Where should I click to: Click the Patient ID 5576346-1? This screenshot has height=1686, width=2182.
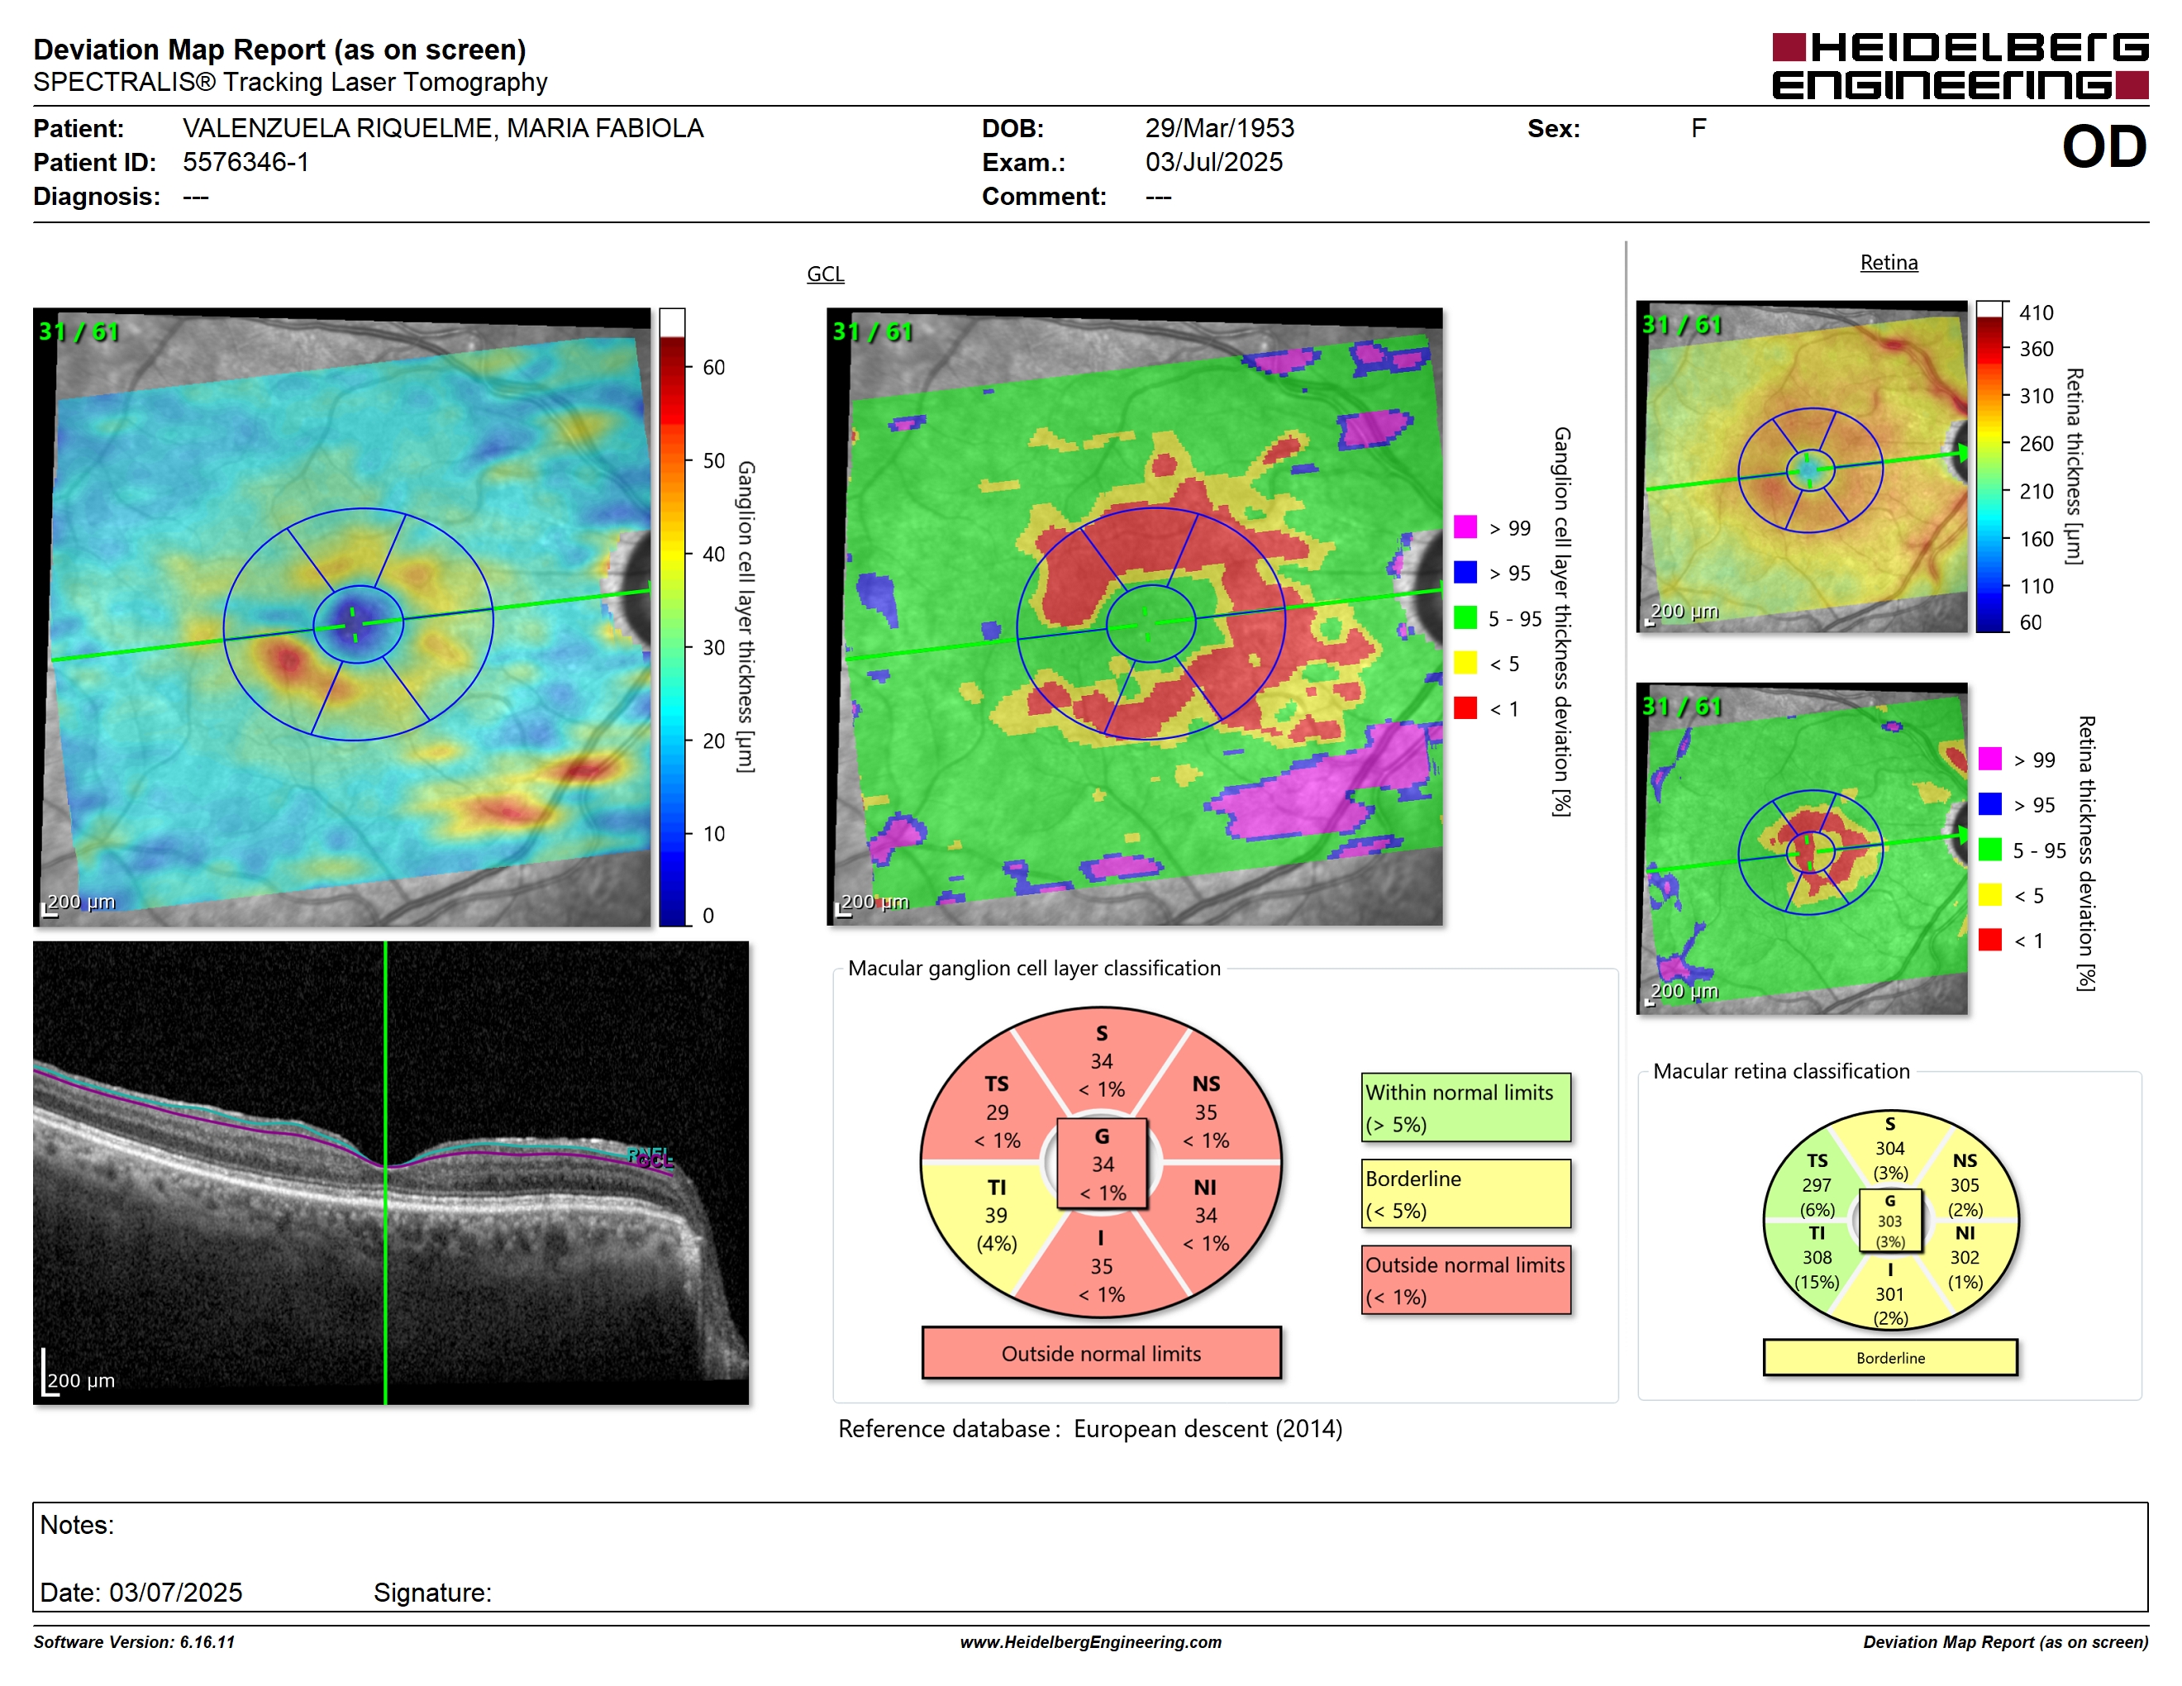(245, 162)
